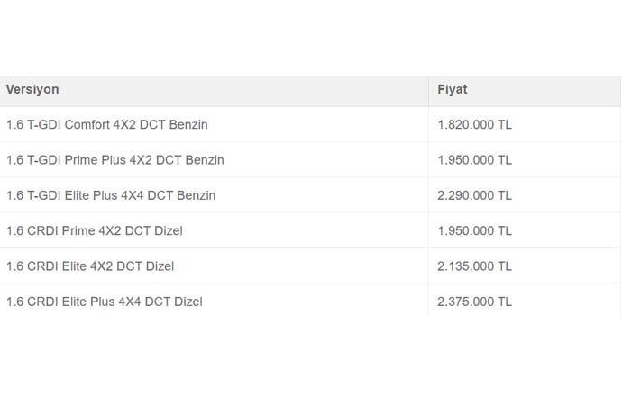This screenshot has width=622, height=405.
Task: Click the T-GDI text in Prime Plus row
Action: click(43, 160)
